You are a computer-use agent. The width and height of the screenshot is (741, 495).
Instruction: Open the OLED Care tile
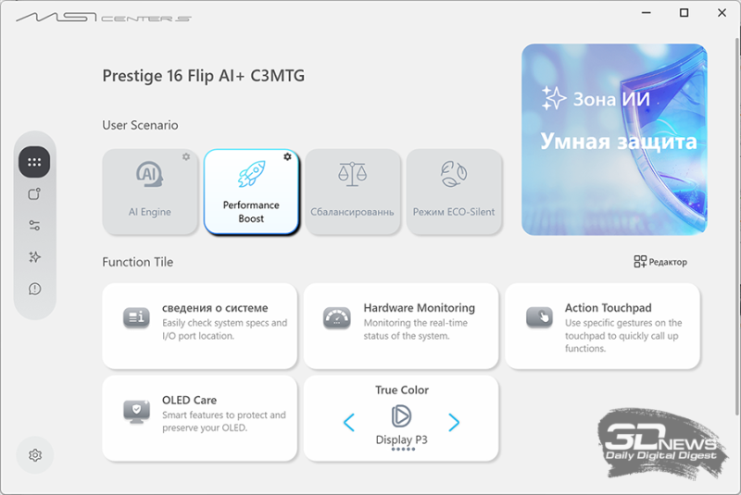[x=200, y=418]
